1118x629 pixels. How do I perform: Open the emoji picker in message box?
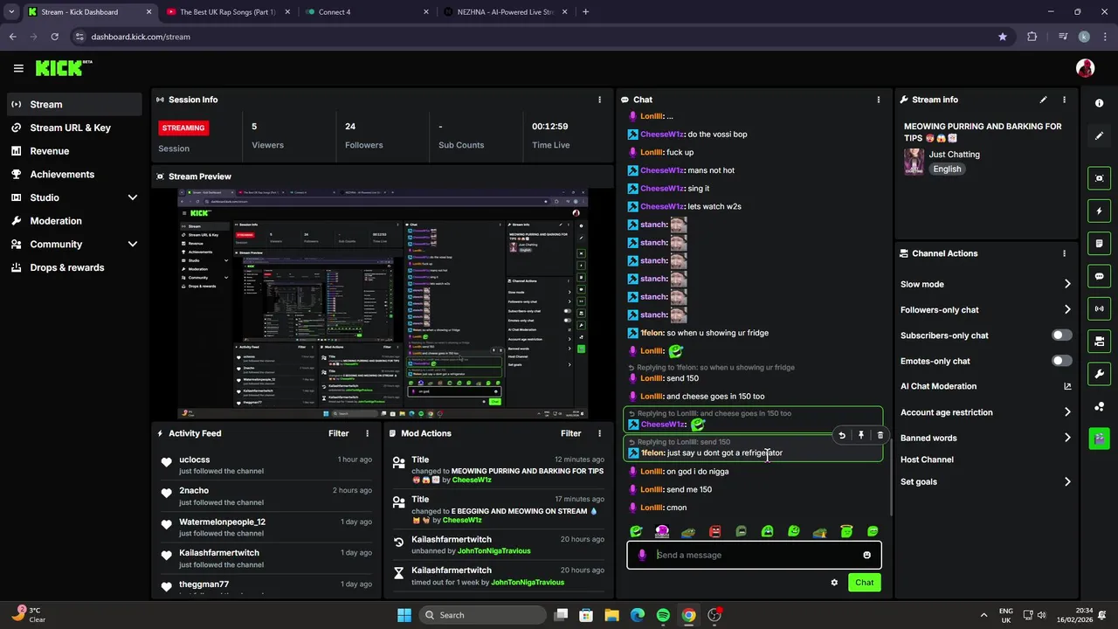pos(866,555)
